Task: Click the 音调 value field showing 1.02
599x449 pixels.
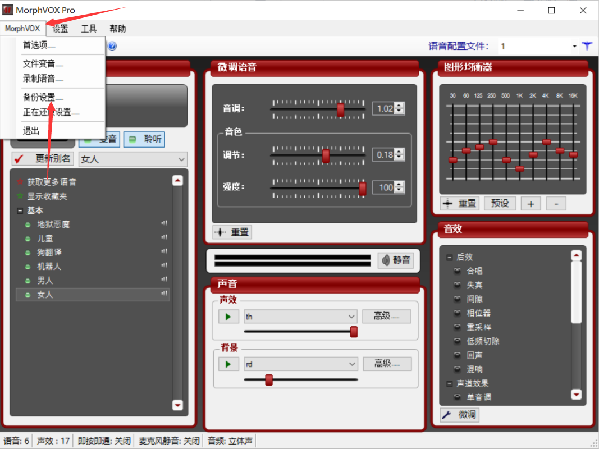Action: click(385, 108)
